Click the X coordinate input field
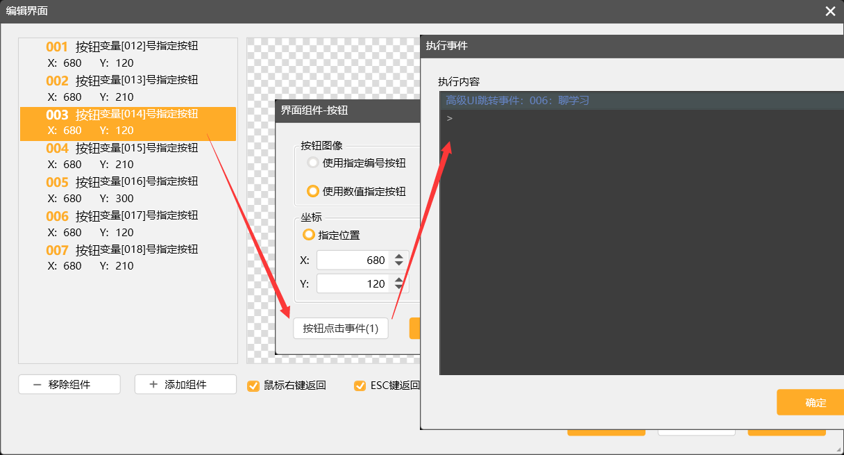844x455 pixels. [x=354, y=260]
